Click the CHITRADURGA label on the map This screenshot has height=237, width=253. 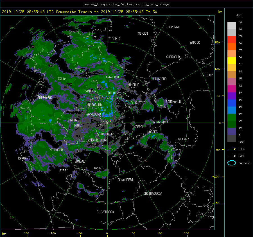(x=153, y=194)
